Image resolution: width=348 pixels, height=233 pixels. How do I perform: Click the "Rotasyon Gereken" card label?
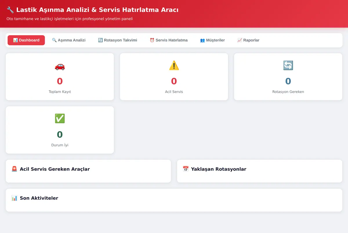click(288, 92)
